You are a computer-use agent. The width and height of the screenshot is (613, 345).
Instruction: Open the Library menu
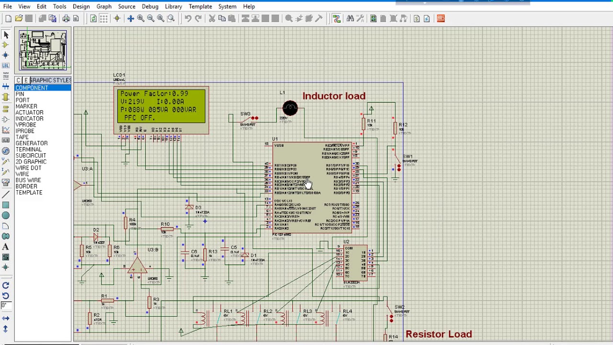click(x=173, y=6)
